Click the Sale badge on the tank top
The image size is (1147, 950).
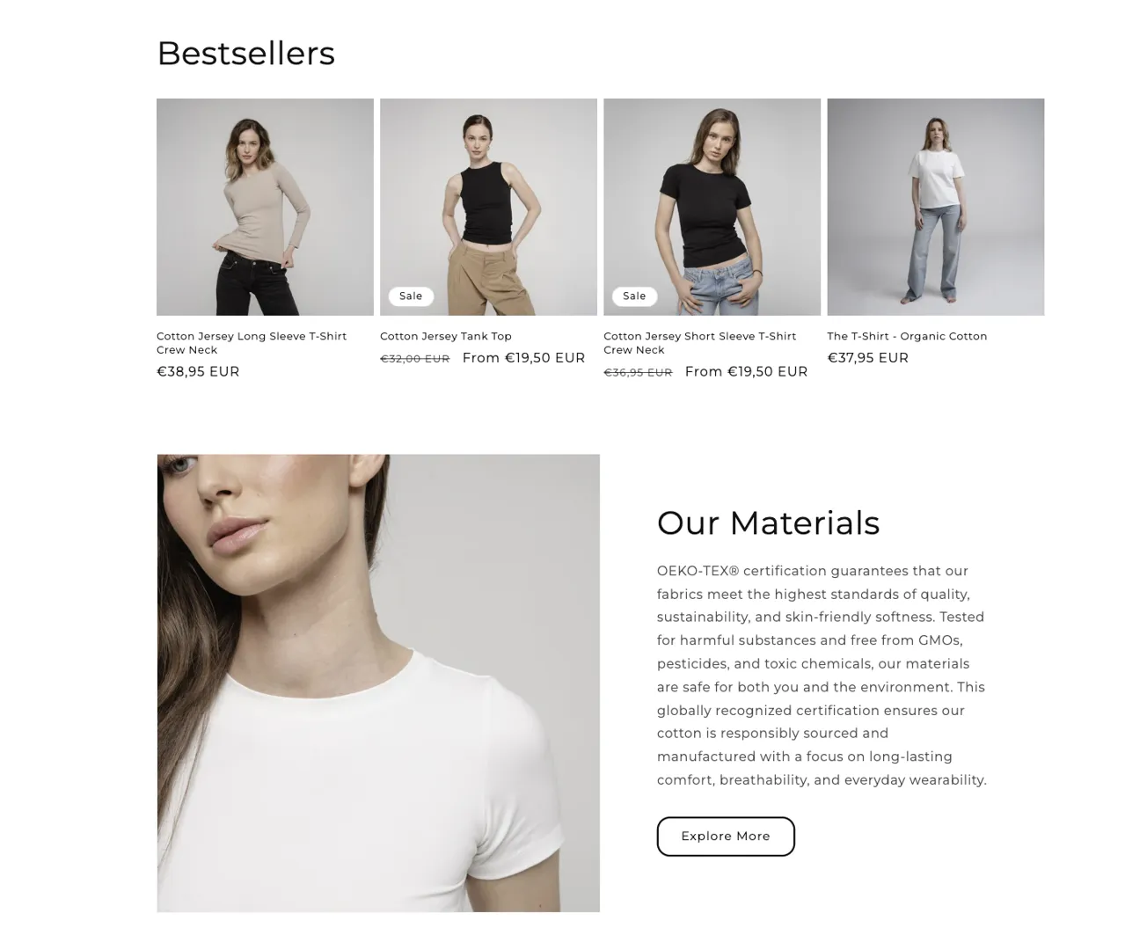[411, 296]
